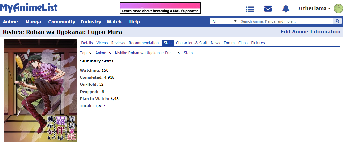
Task: Click the MyAnimeList logo
Action: point(29,8)
